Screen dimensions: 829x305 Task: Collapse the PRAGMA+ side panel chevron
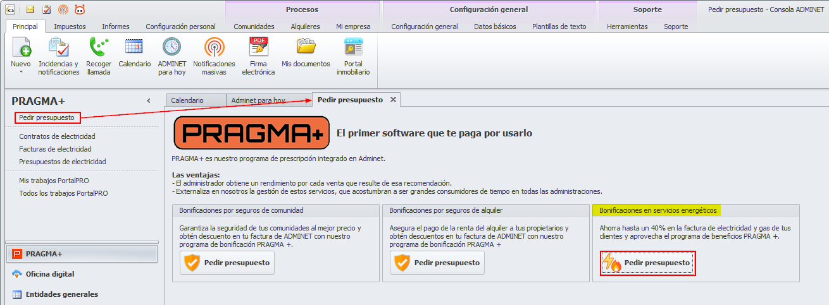(149, 101)
